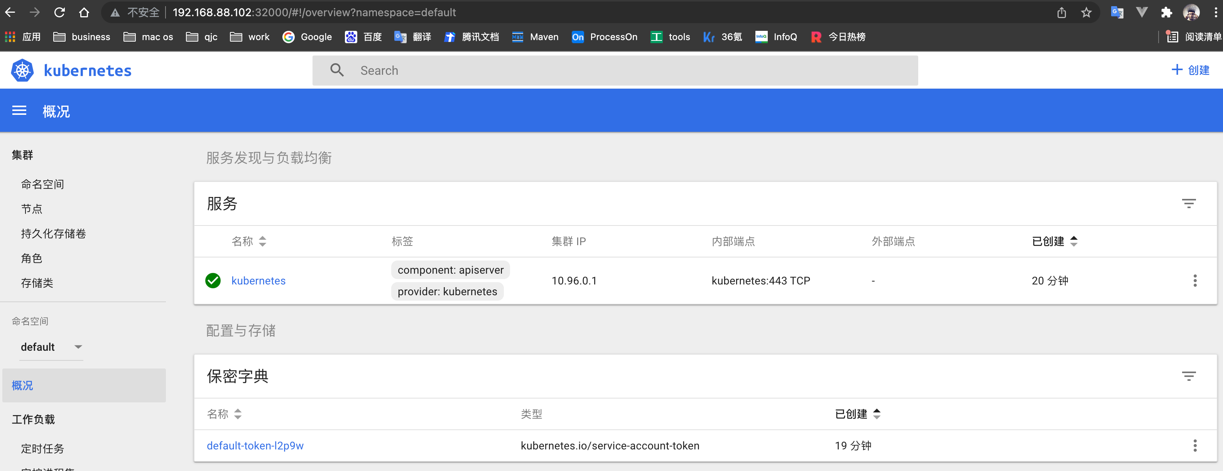Viewport: 1223px width, 471px height.
Task: Sort services by 名称 column
Action: tap(249, 241)
